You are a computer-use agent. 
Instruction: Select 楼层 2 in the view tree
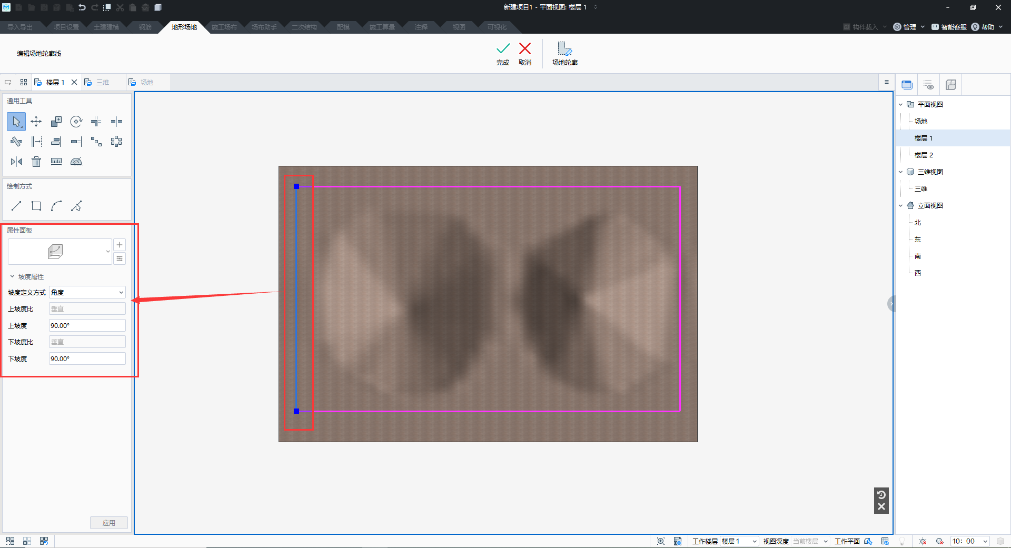click(924, 155)
